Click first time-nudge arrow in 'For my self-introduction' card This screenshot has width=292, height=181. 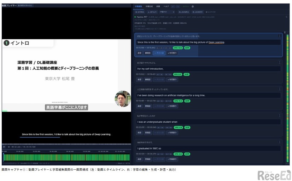(x=158, y=74)
